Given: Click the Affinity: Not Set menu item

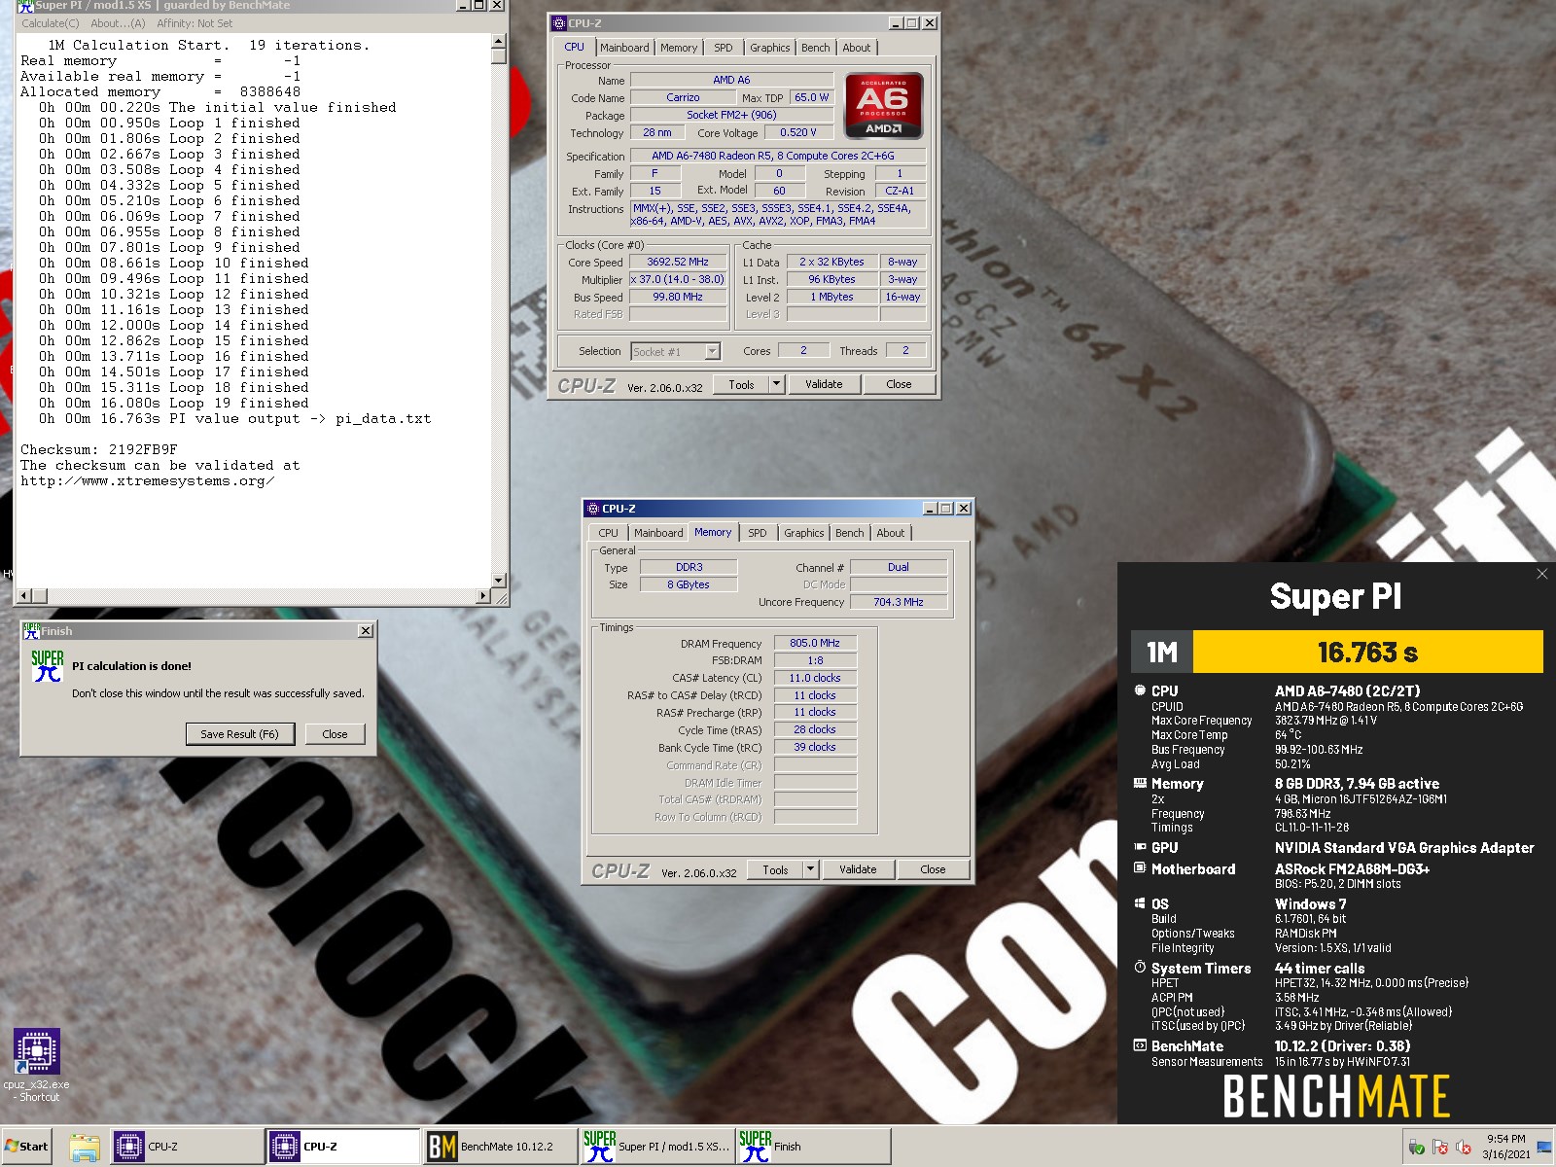Looking at the screenshot, I should 194,23.
